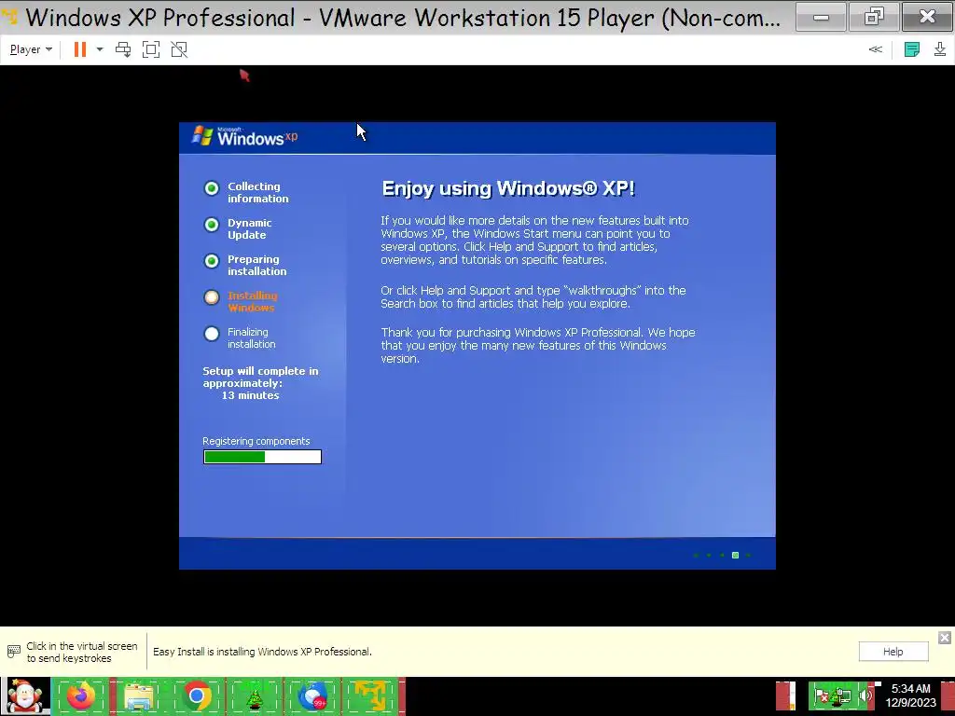The height and width of the screenshot is (716, 955).
Task: Click the Help button in Easy Install bar
Action: click(x=893, y=652)
